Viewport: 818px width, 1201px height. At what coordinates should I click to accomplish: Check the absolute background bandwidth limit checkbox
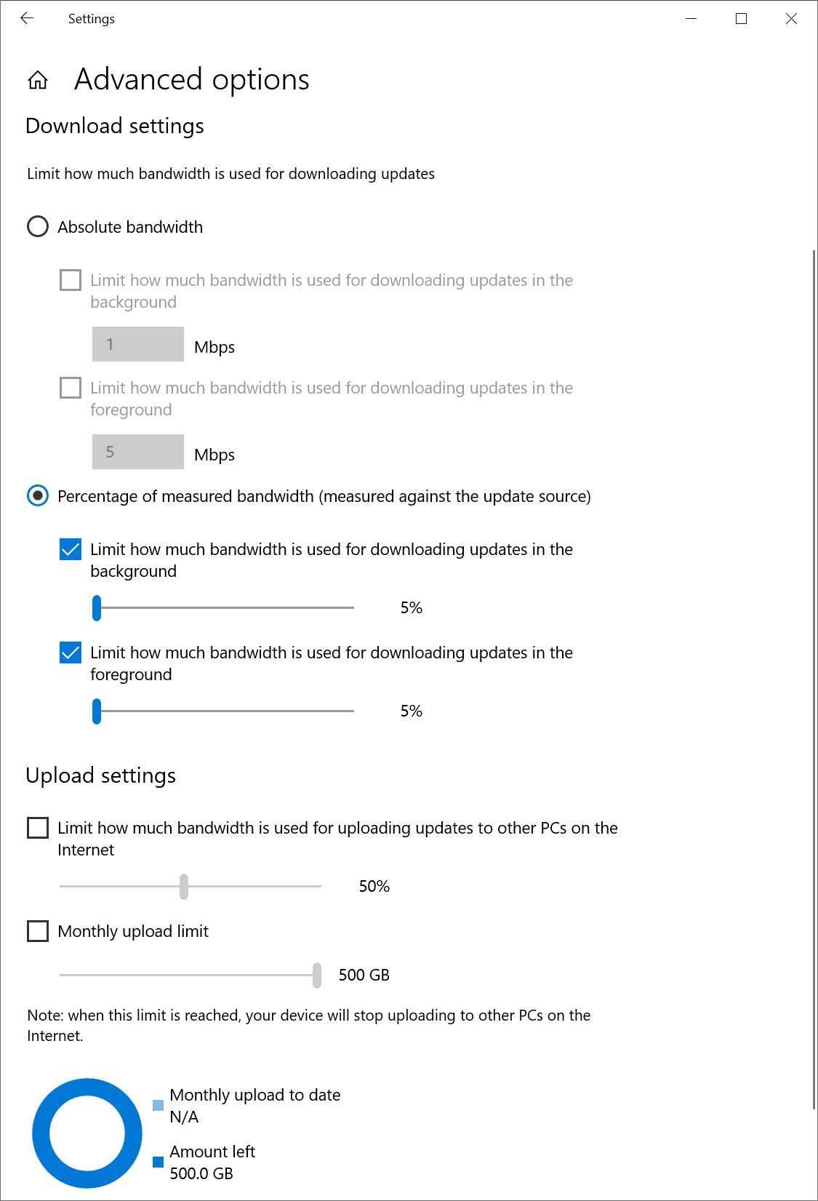point(71,281)
